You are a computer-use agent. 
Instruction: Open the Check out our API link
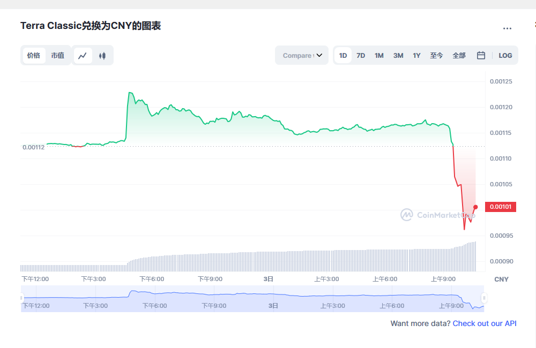coord(484,323)
